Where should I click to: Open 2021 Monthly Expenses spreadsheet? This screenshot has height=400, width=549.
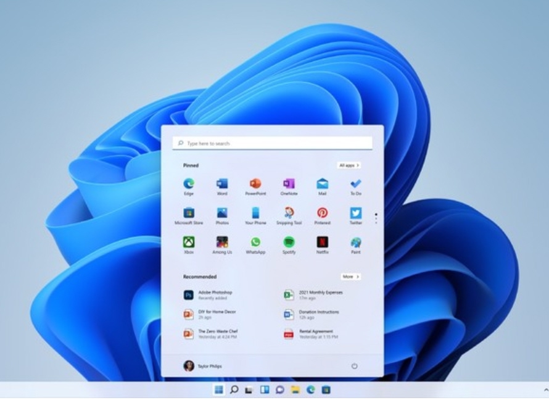[x=313, y=295]
